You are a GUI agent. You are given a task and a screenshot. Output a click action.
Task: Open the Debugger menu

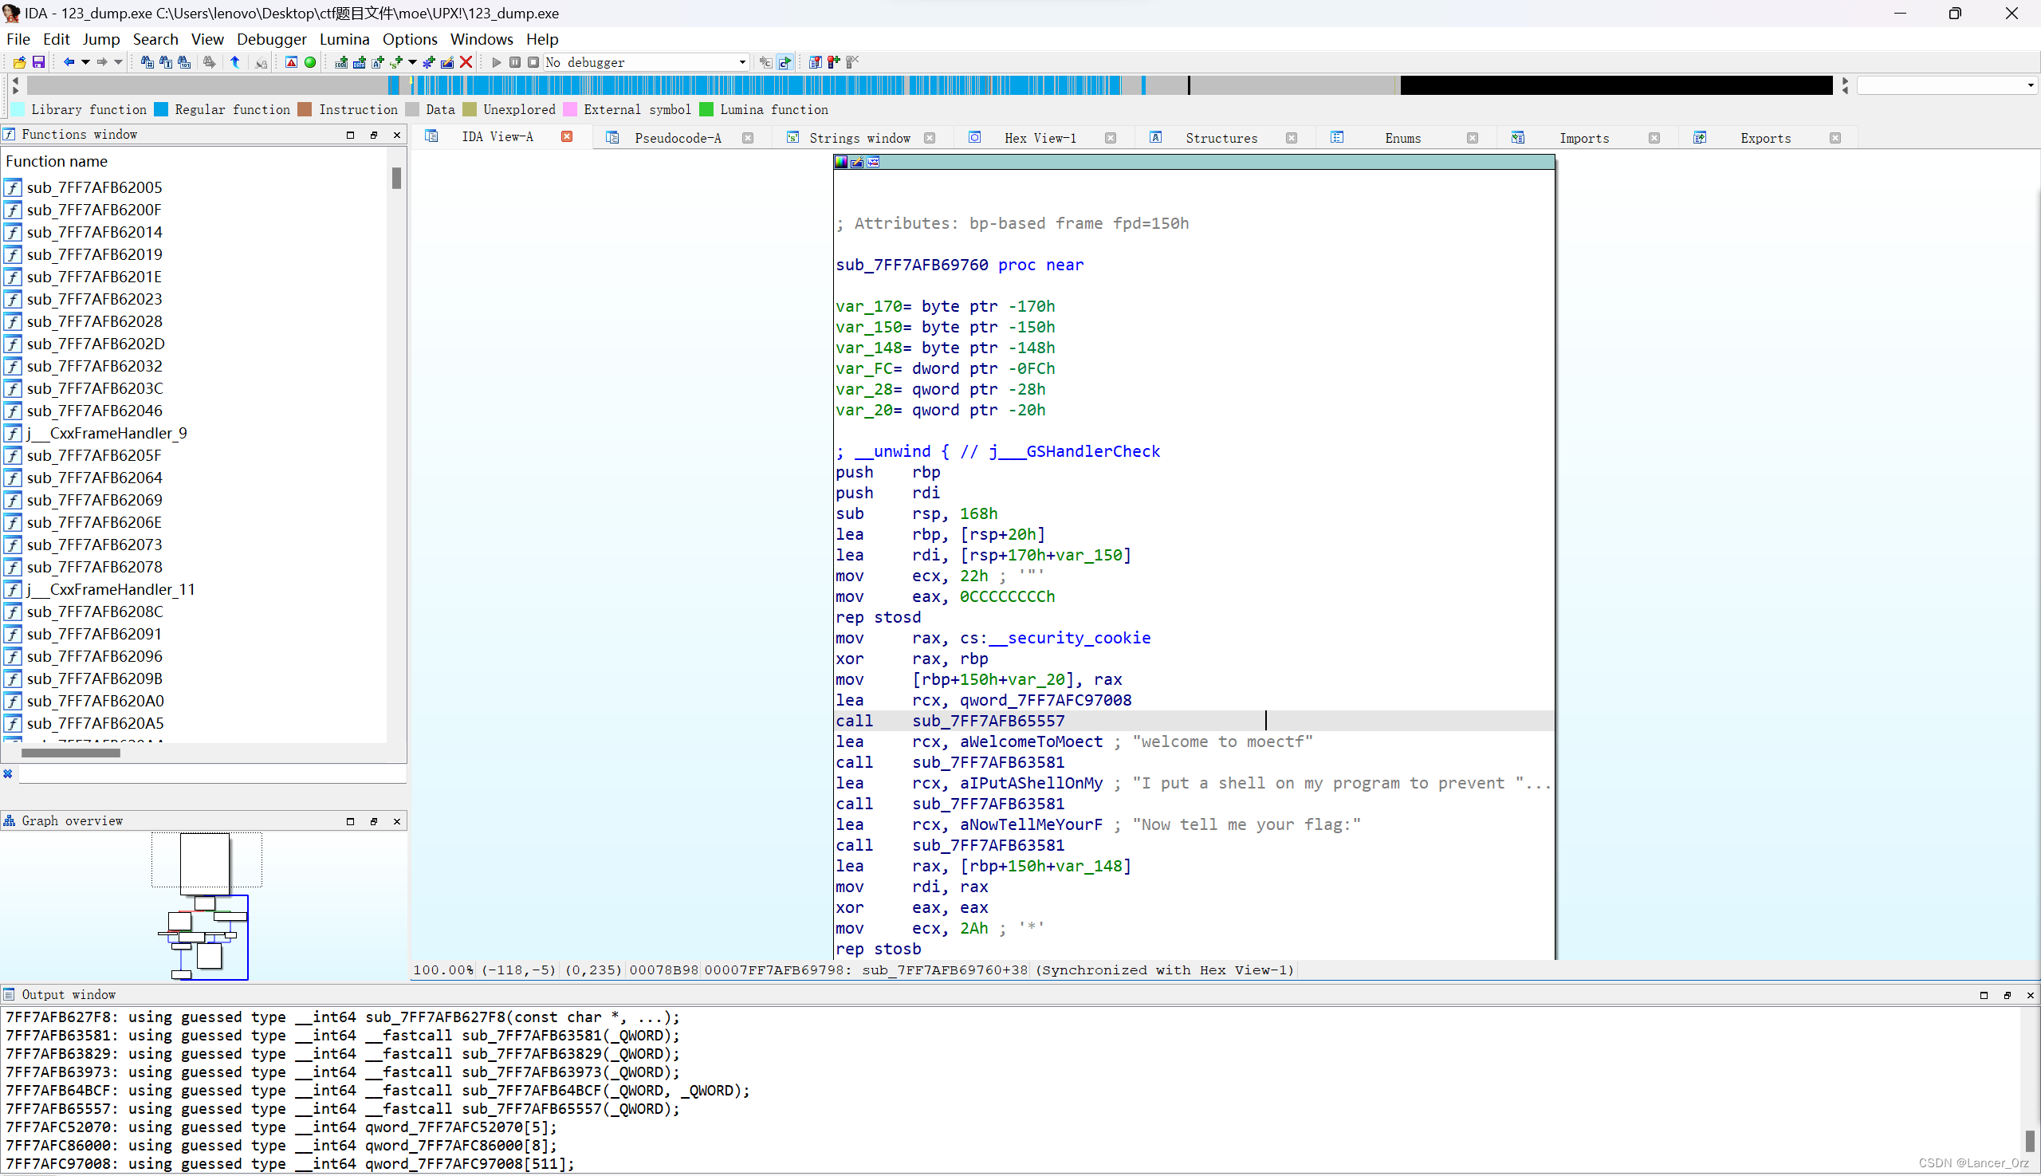[270, 39]
